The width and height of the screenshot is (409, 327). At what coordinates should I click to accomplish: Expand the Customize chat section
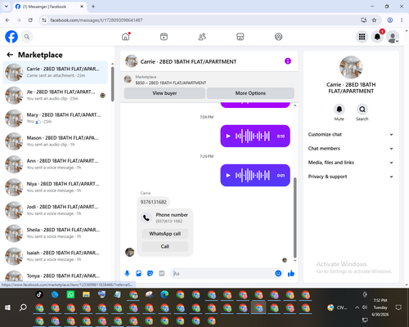(x=351, y=134)
